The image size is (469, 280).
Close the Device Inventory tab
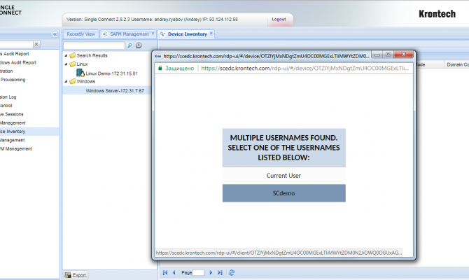click(x=211, y=34)
